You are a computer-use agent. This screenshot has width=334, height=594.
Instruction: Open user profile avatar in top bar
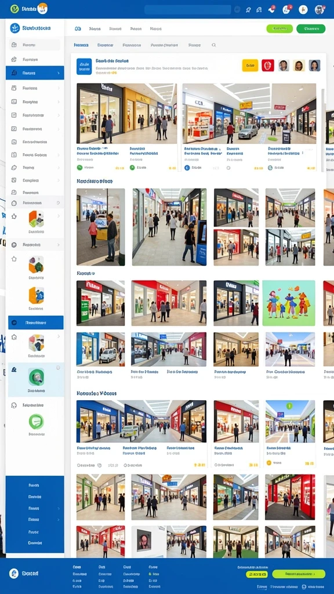click(x=320, y=9)
